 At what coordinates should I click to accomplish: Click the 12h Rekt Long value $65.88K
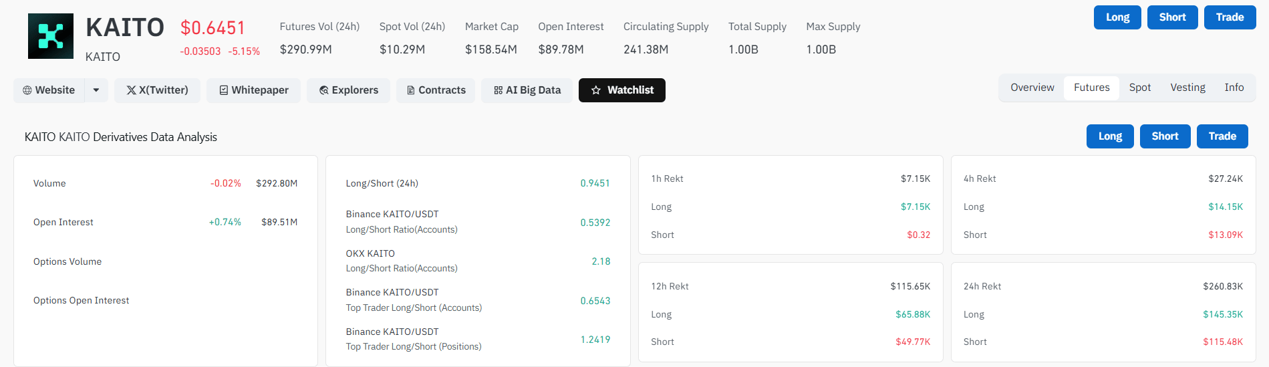[x=913, y=314]
